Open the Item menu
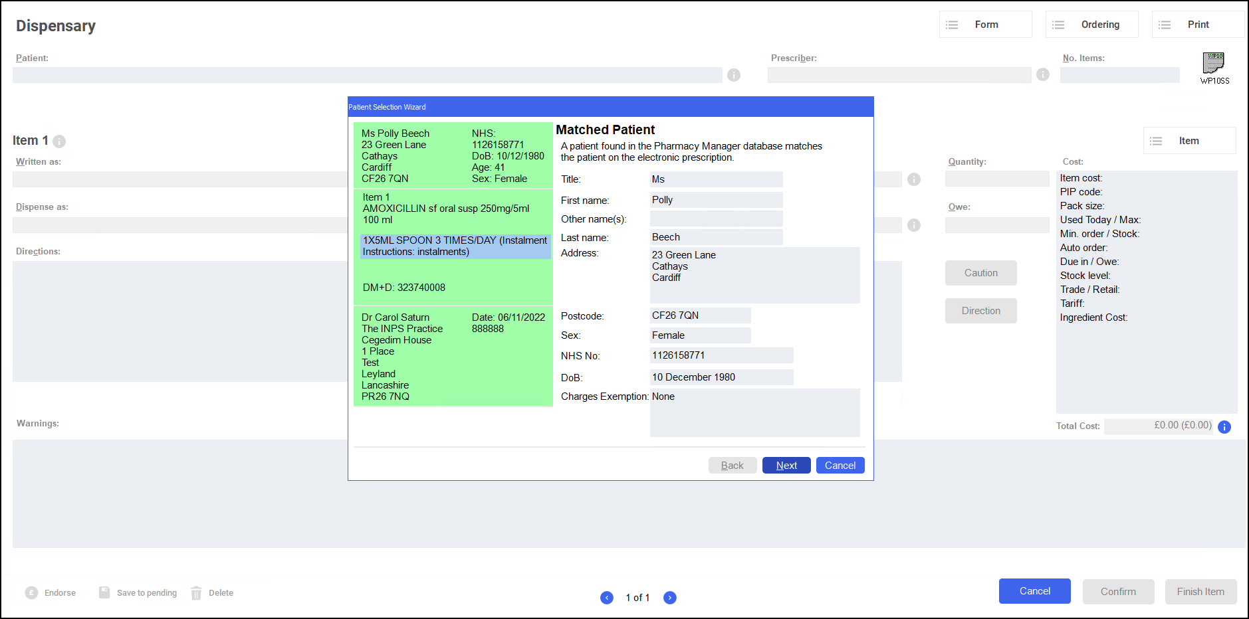 pos(1190,141)
